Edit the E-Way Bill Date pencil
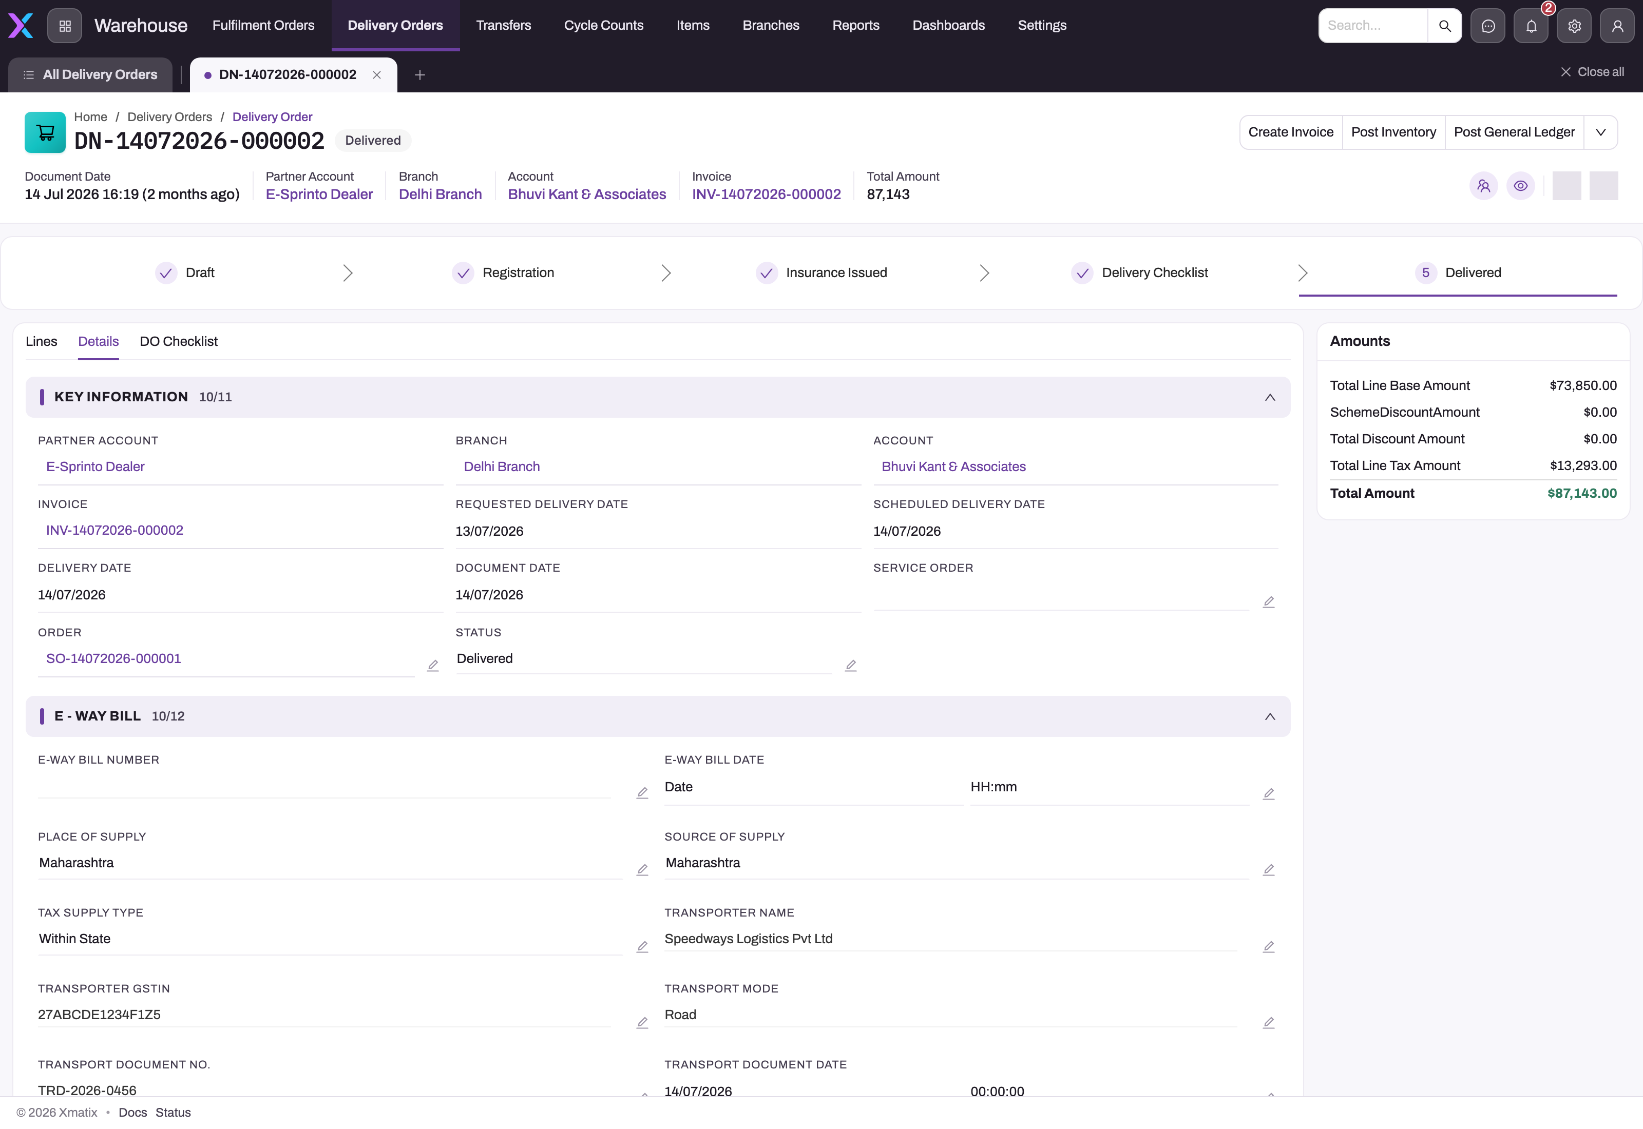 (1268, 794)
